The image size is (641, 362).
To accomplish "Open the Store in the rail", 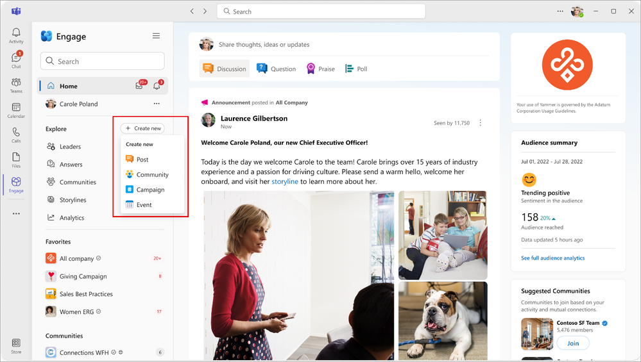I will (x=16, y=346).
